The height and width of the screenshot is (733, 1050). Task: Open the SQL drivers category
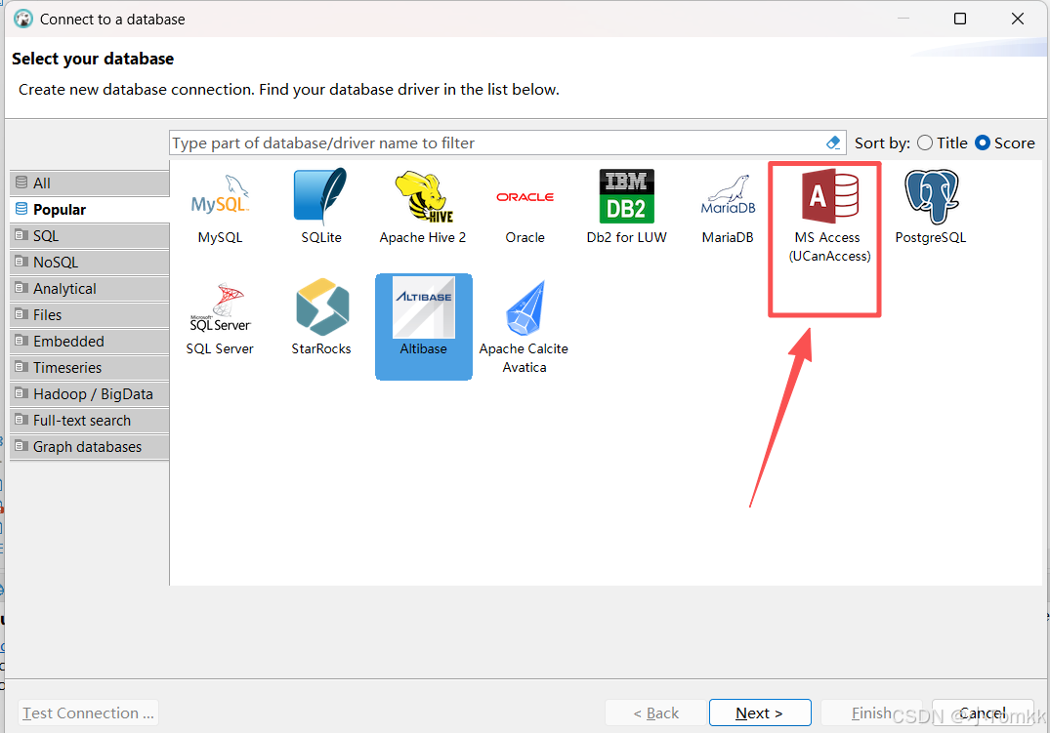pyautogui.click(x=90, y=235)
